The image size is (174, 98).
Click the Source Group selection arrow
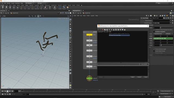click(x=173, y=21)
